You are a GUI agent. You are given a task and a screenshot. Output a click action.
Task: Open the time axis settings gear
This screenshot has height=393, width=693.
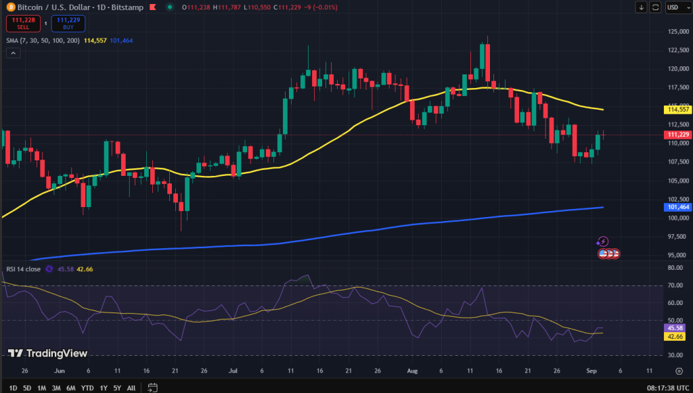pos(679,371)
